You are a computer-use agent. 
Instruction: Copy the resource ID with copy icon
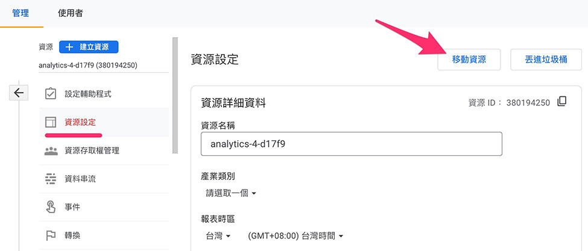click(562, 102)
